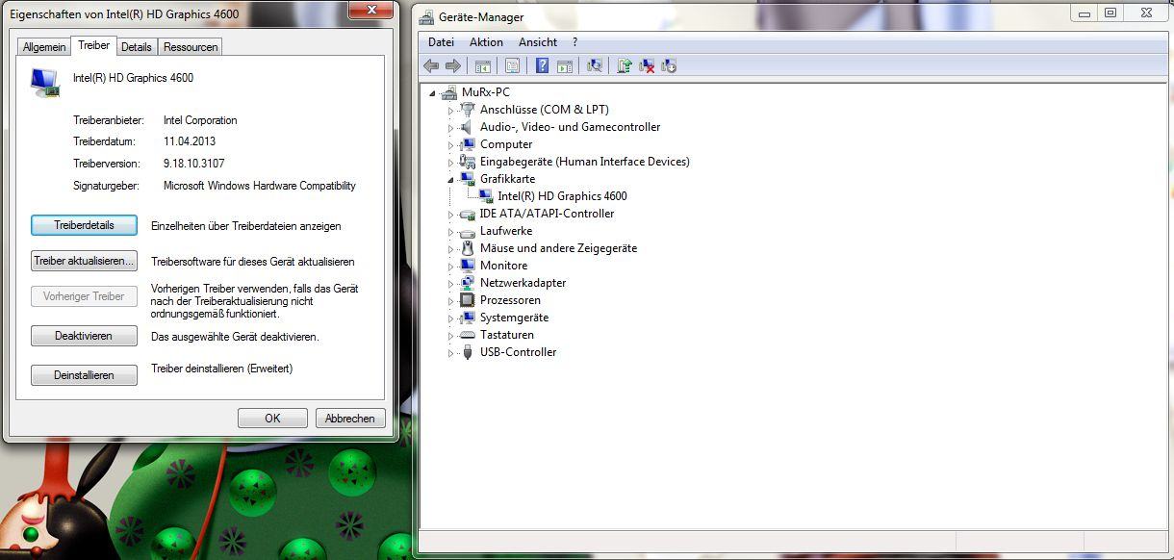Collapse the Grafikkarte category
Image resolution: width=1174 pixels, height=560 pixels.
[450, 180]
